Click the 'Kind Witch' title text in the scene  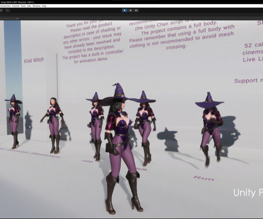(34, 60)
